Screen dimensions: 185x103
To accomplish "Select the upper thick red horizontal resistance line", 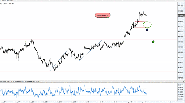I will click(89, 39).
